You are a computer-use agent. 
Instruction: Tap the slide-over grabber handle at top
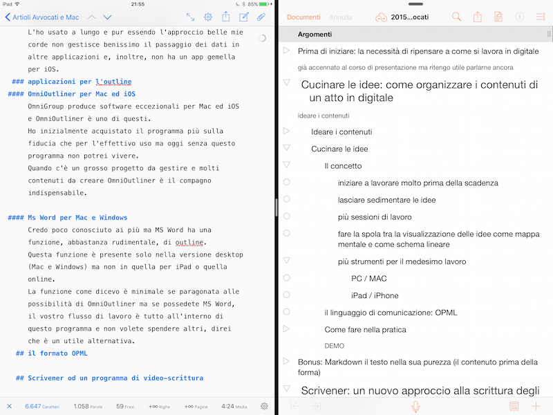coord(415,4)
